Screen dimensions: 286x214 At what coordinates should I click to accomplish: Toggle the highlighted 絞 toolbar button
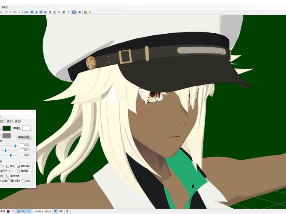click(x=41, y=12)
